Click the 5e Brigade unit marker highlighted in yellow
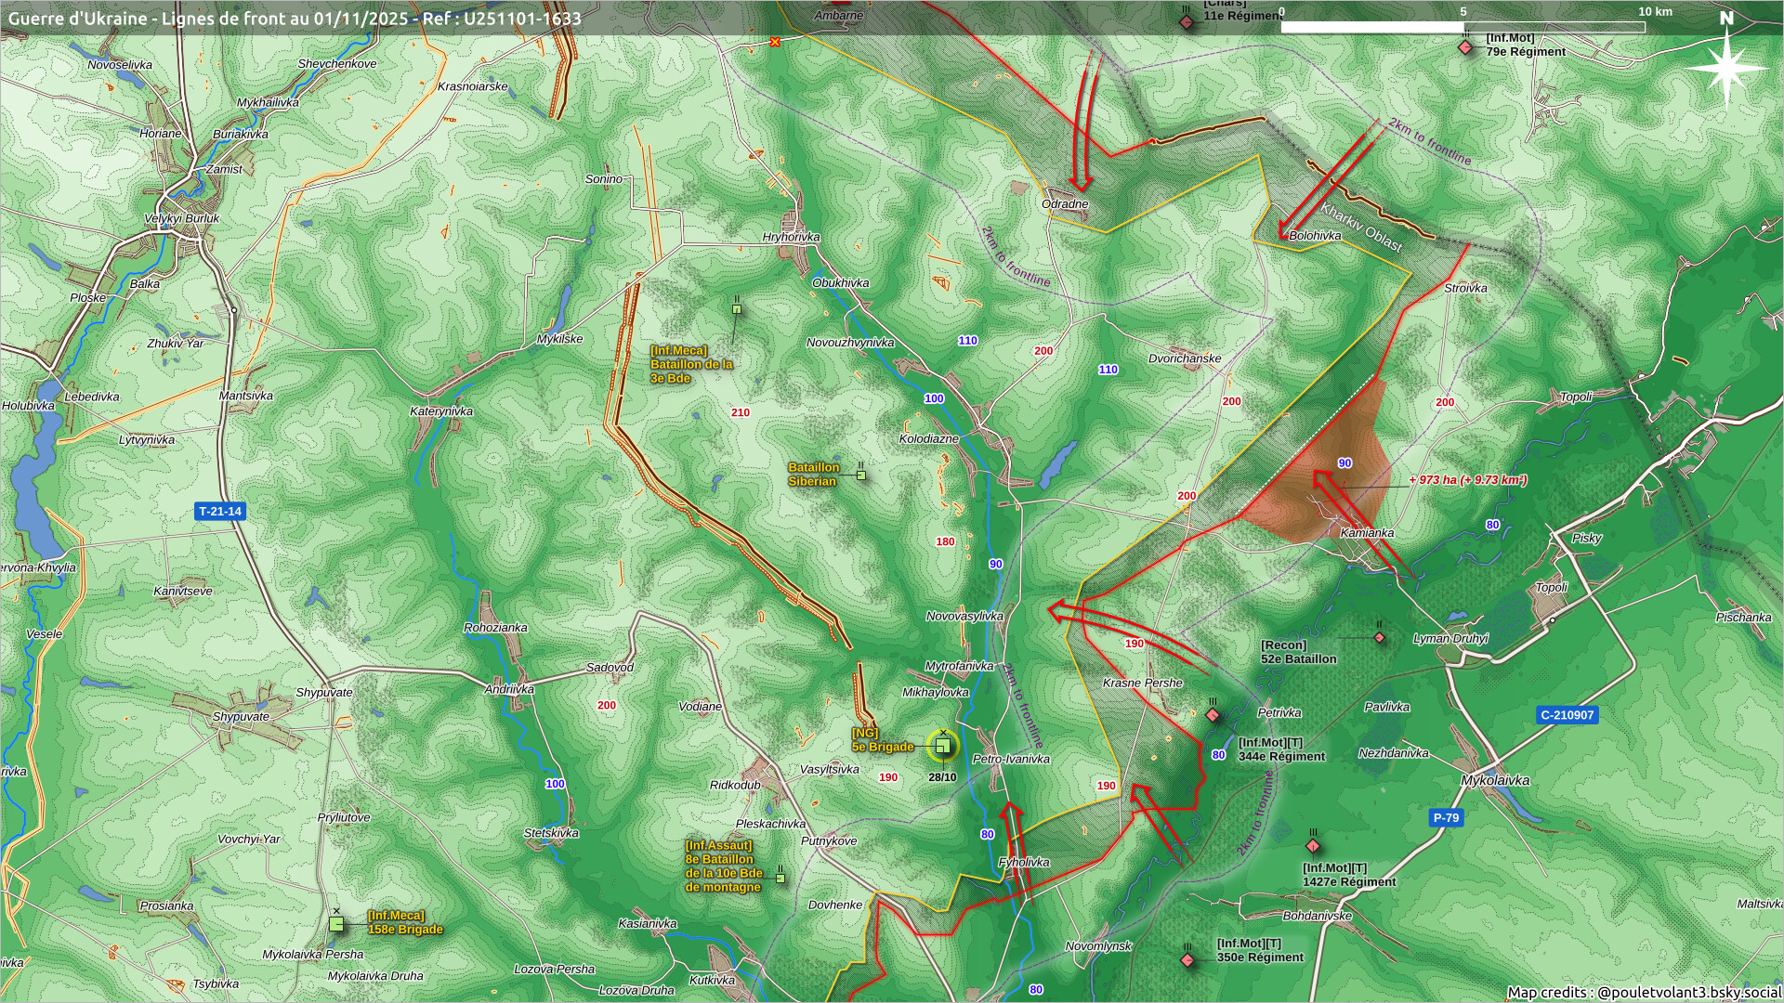 pos(942,747)
